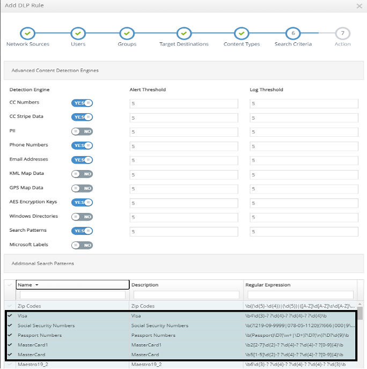Edit CC Numbers Log Threshold field
The height and width of the screenshot is (369, 367).
point(304,104)
